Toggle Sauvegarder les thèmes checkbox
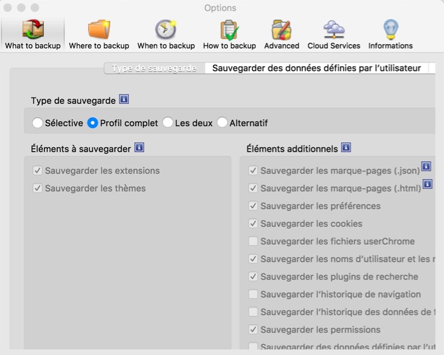 [x=38, y=188]
